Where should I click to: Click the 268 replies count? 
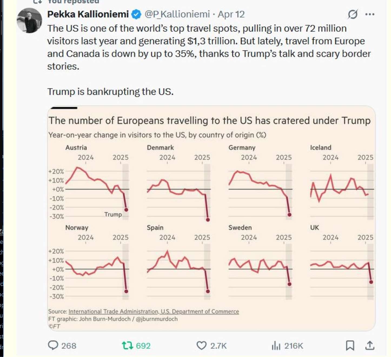[69, 346]
